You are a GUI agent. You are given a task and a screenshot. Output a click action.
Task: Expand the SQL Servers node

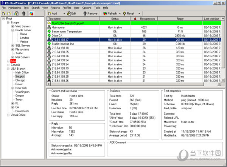pos(13,46)
